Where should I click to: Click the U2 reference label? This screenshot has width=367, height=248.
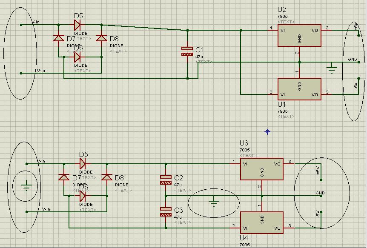click(282, 10)
